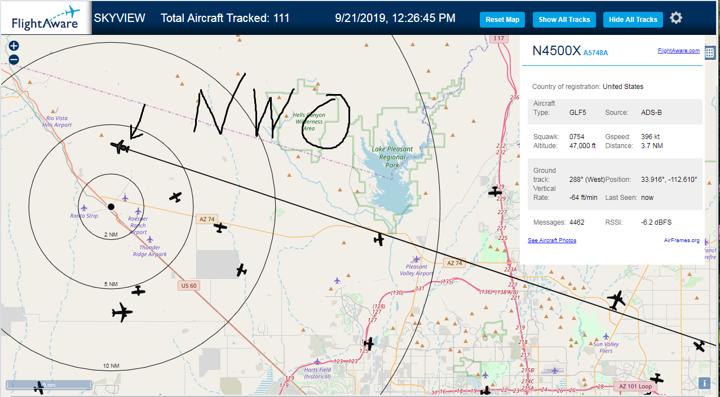Viewport: 720px width, 397px height.
Task: Click the FlightAware logo
Action: [46, 18]
